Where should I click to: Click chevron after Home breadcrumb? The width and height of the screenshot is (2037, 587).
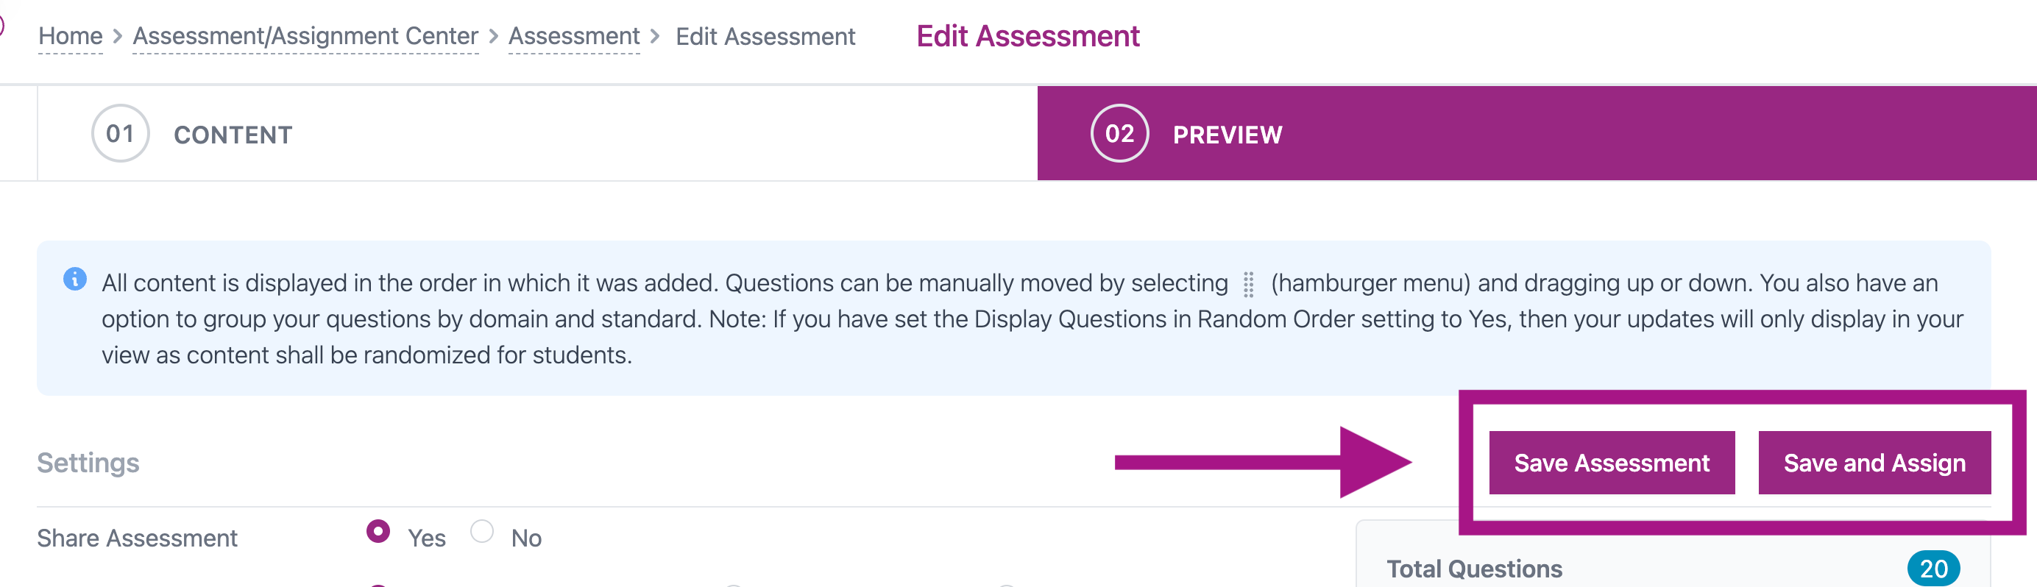click(118, 36)
